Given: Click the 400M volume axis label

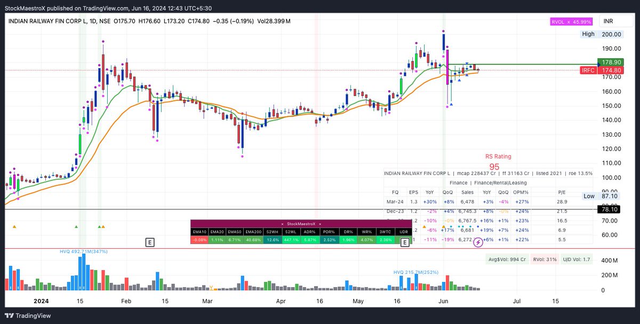Looking at the screenshot, I should pyautogui.click(x=609, y=260).
